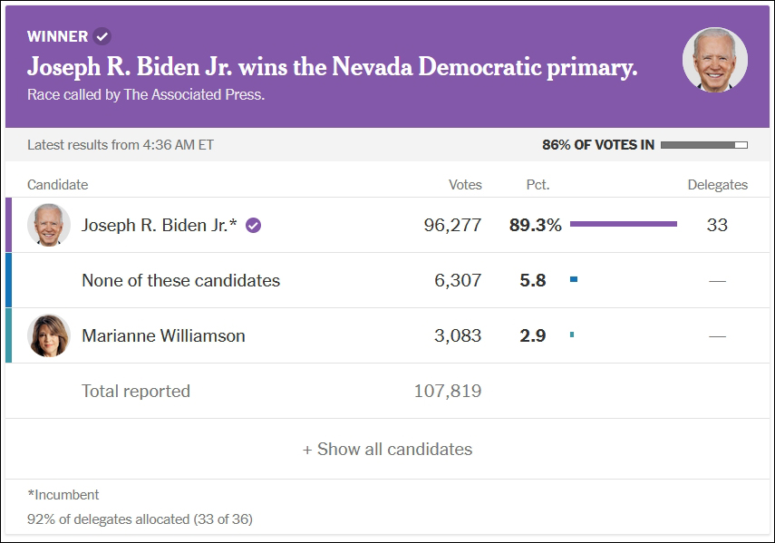
Task: Click the Biden wins Nevada primary headline
Action: click(x=332, y=67)
